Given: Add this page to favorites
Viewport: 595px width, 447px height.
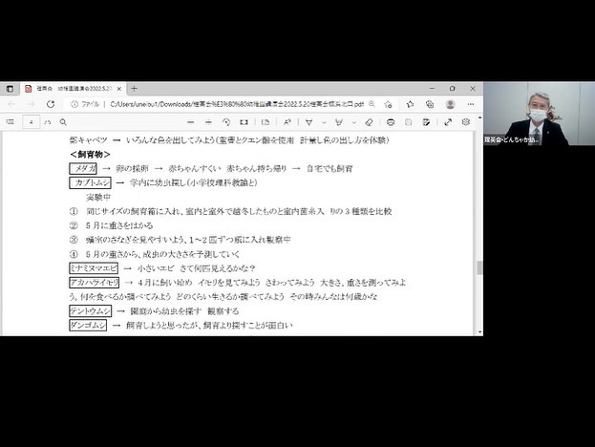Looking at the screenshot, I should point(388,104).
